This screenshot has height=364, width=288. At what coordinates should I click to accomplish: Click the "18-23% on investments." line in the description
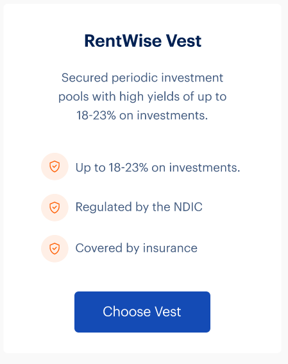click(x=142, y=116)
